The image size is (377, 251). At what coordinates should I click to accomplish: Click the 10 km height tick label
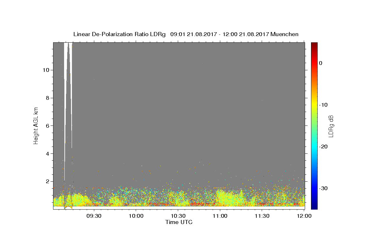click(46, 70)
